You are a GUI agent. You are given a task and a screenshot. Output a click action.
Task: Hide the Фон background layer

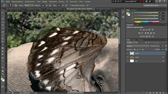coord(128,61)
